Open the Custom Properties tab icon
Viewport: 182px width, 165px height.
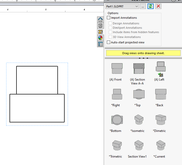point(100,44)
